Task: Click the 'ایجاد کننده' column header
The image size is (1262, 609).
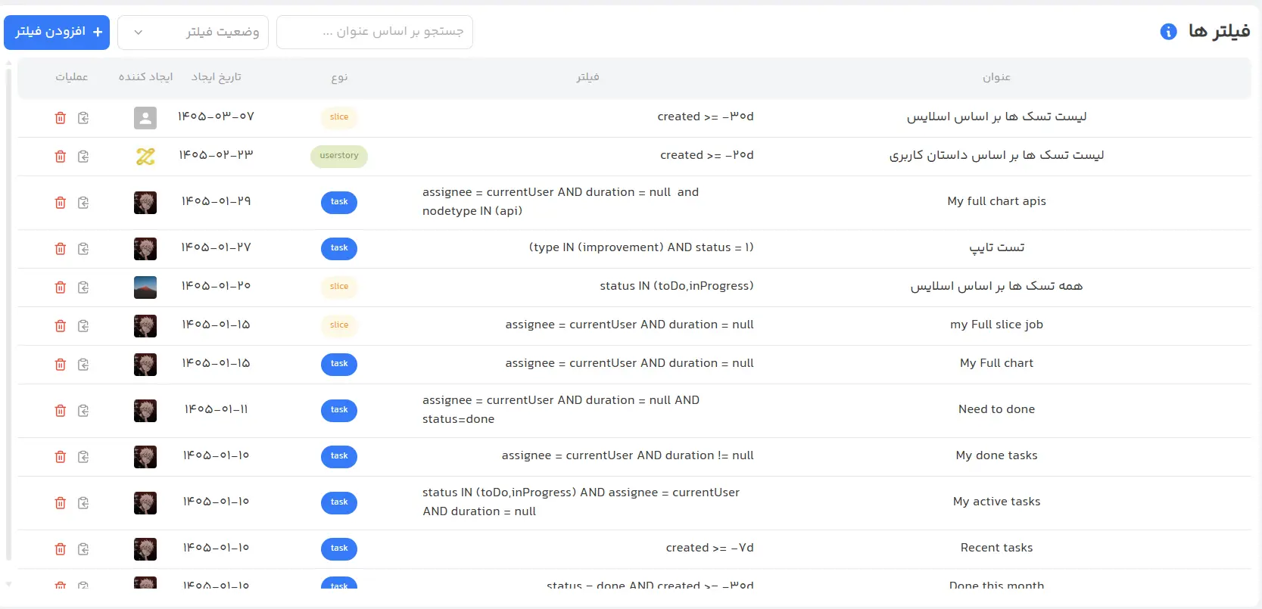Action: (145, 77)
